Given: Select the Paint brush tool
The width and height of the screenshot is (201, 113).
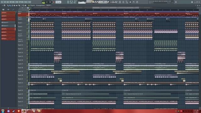Looking at the screenshot, I should pyautogui.click(x=10, y=6).
